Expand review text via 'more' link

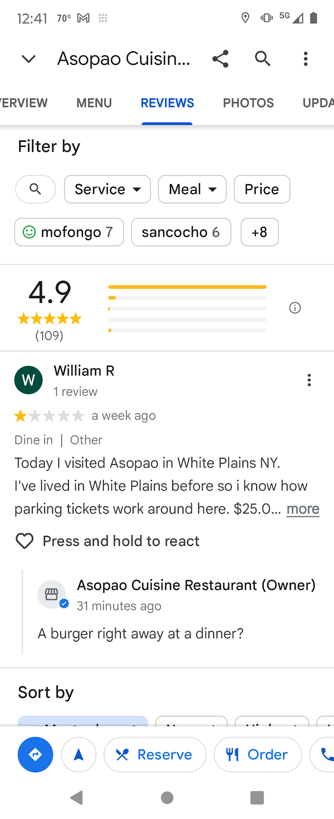point(303,509)
